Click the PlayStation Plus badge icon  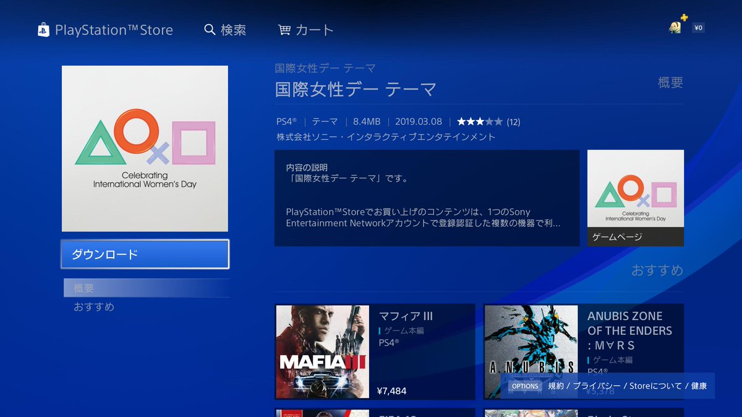[x=684, y=18]
